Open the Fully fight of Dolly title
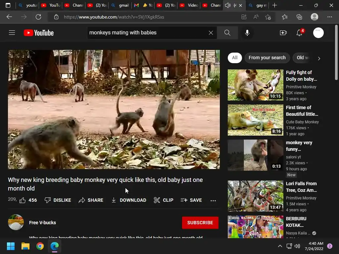The image size is (339, 254). (301, 76)
